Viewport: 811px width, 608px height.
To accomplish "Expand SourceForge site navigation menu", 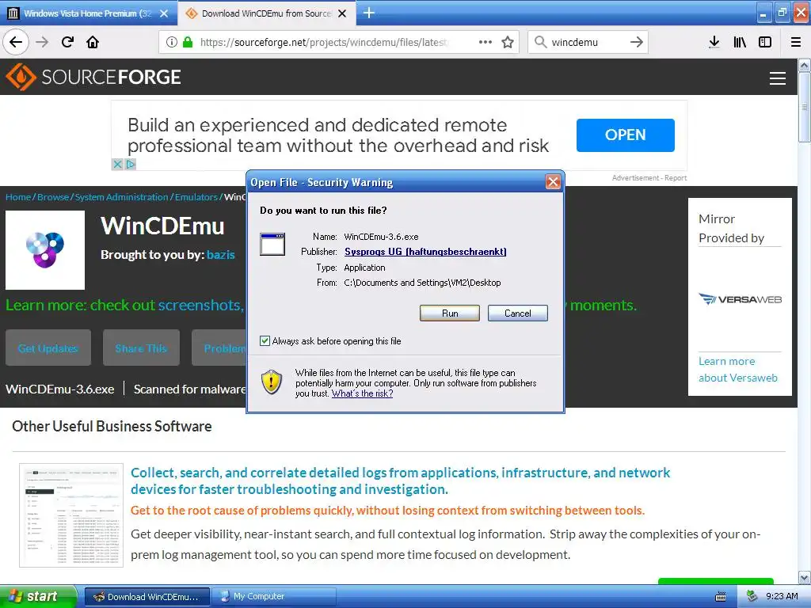I will pyautogui.click(x=778, y=78).
